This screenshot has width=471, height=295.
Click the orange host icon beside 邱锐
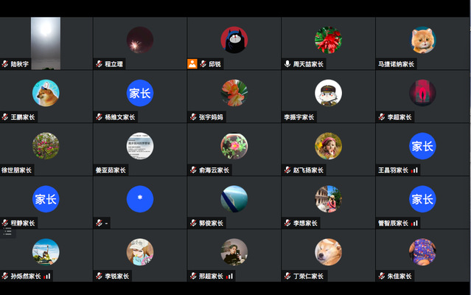click(192, 63)
